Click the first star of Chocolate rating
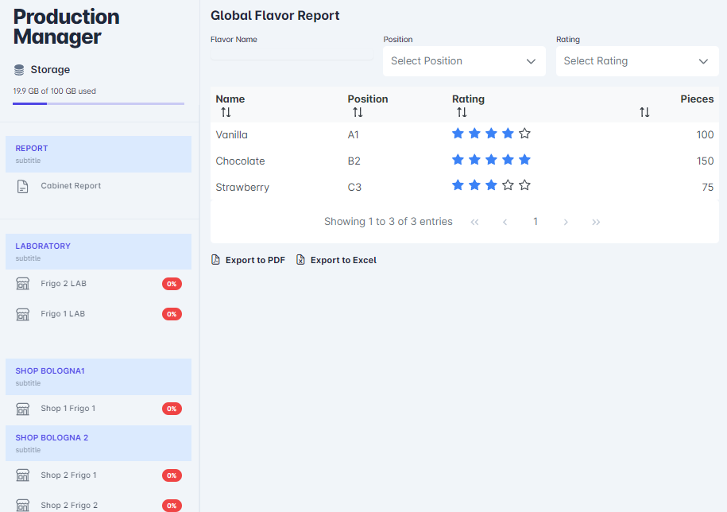This screenshot has width=727, height=512. [458, 160]
